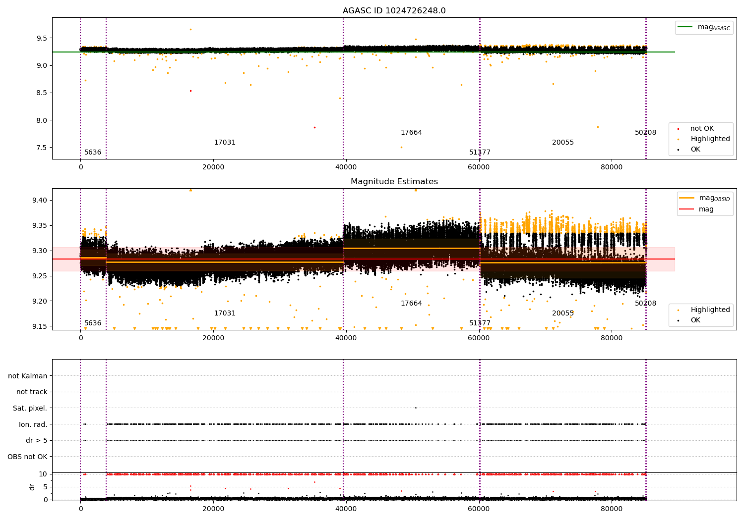The height and width of the screenshot is (520, 744).
Task: Click the '51377' observation label in top plot
Action: (x=480, y=153)
